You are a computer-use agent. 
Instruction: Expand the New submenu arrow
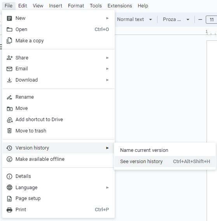click(x=107, y=18)
